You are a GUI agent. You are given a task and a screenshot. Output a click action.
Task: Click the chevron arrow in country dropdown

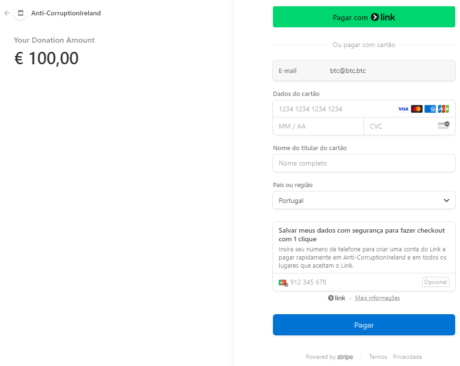446,201
